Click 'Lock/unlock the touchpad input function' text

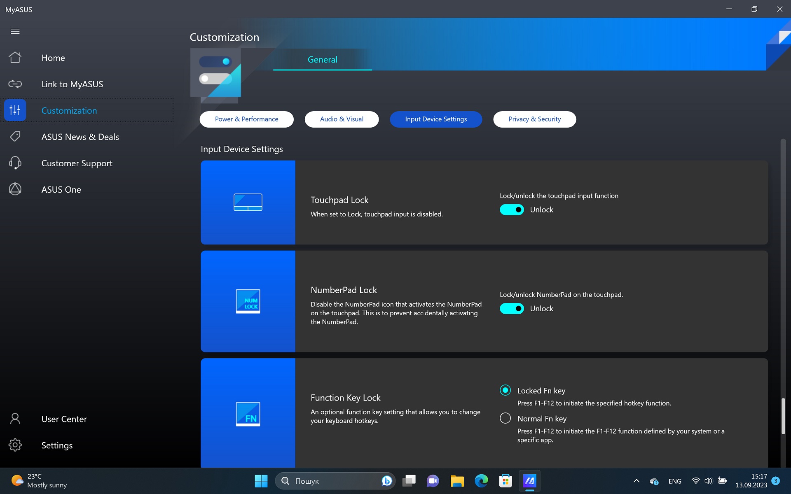click(x=559, y=196)
